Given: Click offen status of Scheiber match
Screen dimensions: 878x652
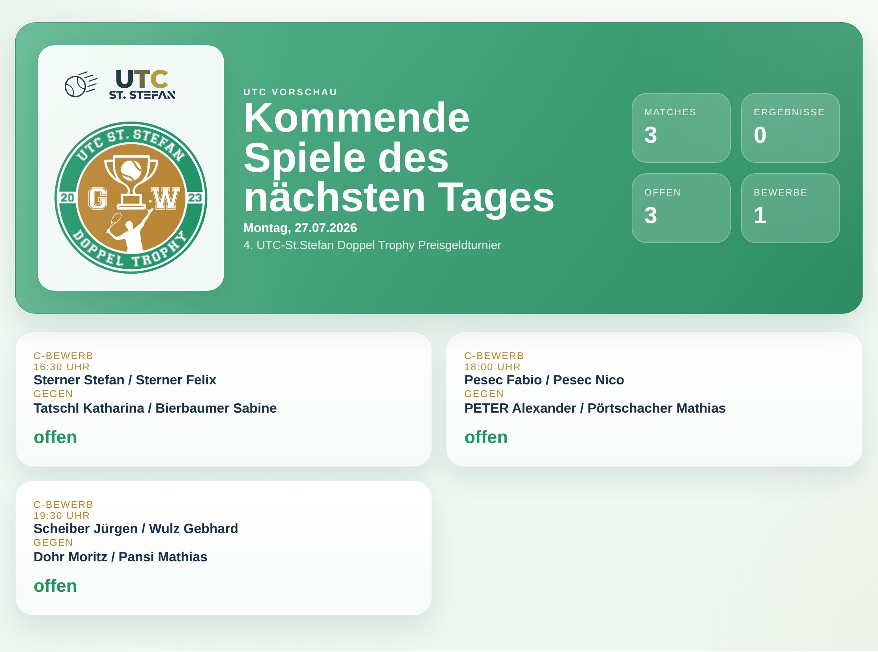Looking at the screenshot, I should (55, 586).
